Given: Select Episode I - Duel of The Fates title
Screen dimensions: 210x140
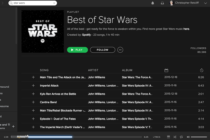Looking at the screenshot, I should point(58,119).
